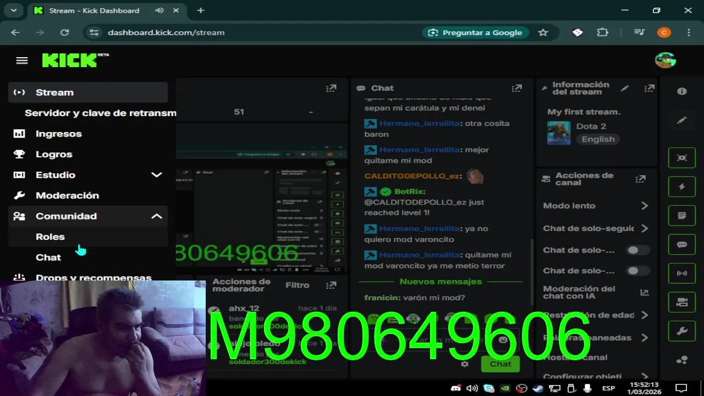704x396 pixels.
Task: Click Preguntar a Google button
Action: point(475,32)
